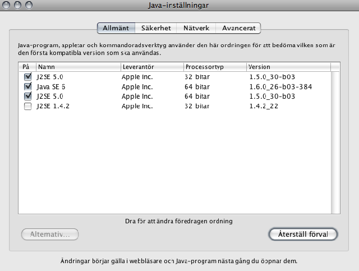Sort by the Namn column header

[x=79, y=67]
